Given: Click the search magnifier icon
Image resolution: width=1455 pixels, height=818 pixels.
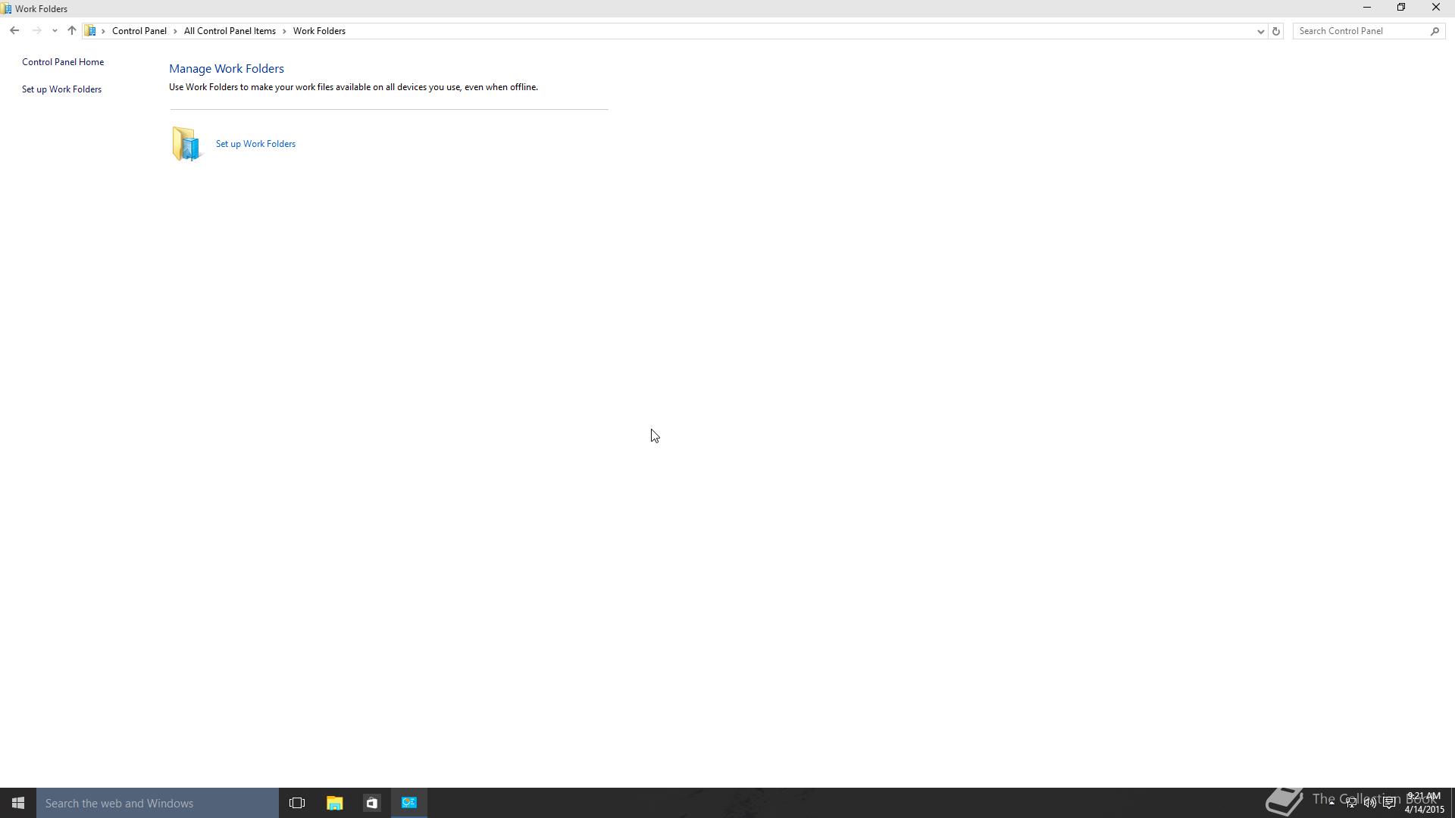Looking at the screenshot, I should (x=1435, y=31).
